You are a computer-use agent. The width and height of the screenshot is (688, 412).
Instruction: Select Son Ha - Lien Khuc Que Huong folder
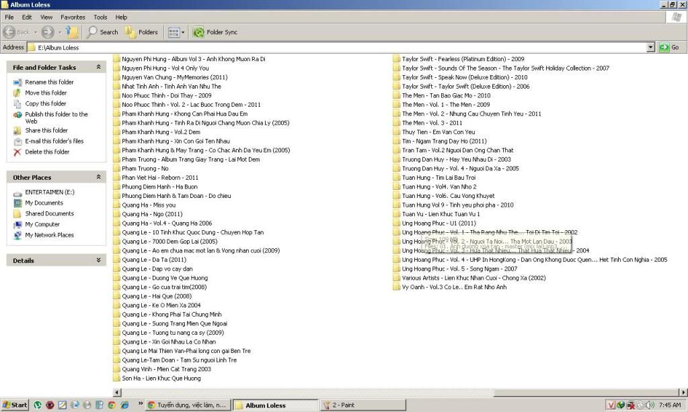pos(161,378)
